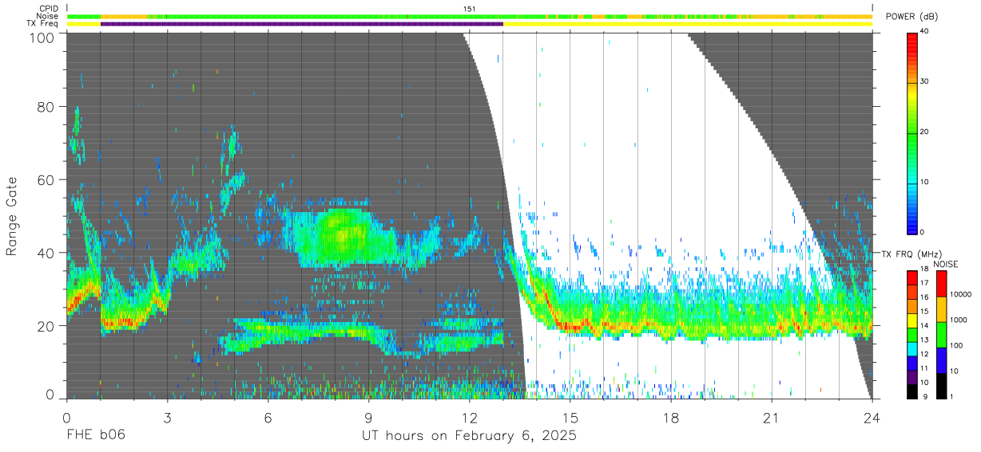
Task: Click the 100 label in the NOISE legend
Action: click(959, 346)
